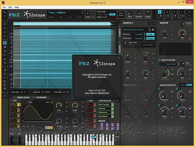Open the Edit menu
Viewport: 195px width, 147px height.
[x=10, y=7]
